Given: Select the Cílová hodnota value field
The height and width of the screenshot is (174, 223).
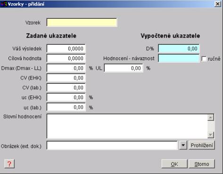Looking at the screenshot, I should (x=66, y=58).
